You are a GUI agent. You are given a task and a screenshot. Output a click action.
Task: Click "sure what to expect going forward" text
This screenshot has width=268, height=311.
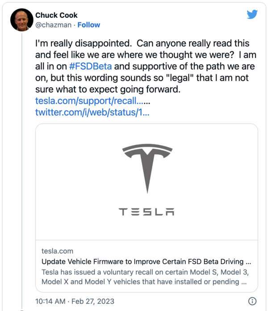[107, 89]
